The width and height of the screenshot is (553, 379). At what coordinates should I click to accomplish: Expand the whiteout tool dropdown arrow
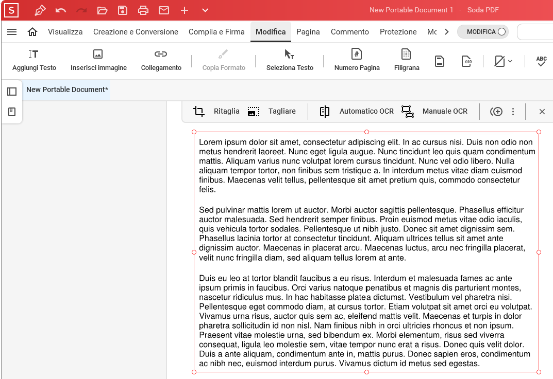click(x=510, y=61)
